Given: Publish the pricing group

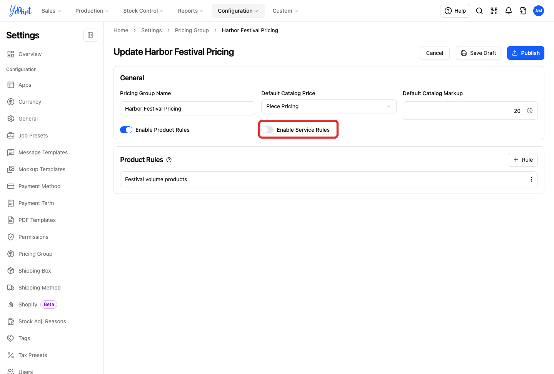Looking at the screenshot, I should pyautogui.click(x=526, y=53).
